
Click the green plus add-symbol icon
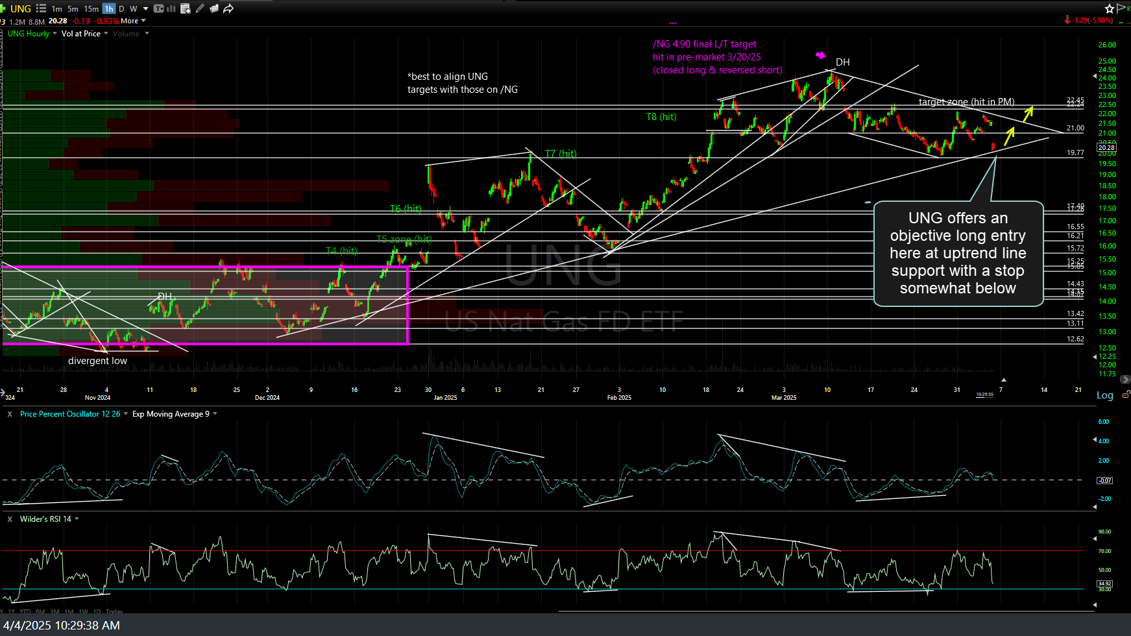[3, 8]
